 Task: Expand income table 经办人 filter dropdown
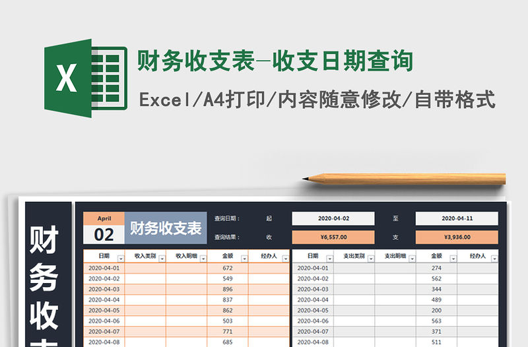(x=284, y=258)
